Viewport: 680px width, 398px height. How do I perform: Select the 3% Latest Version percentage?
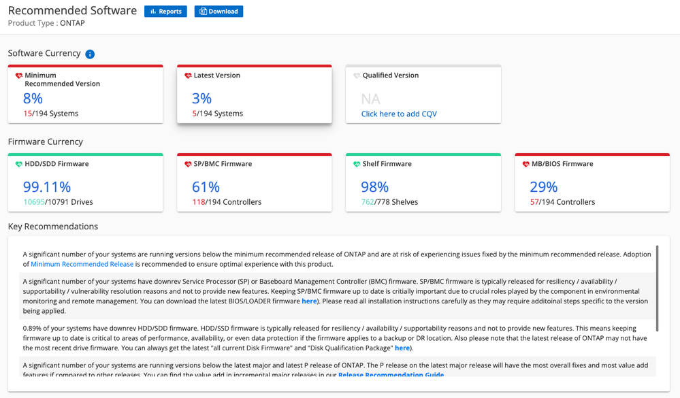tap(202, 99)
